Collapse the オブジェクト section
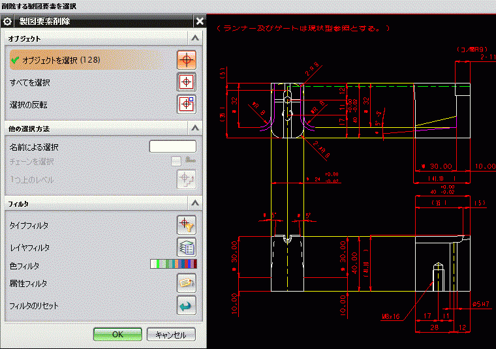This screenshot has width=496, height=349. (x=195, y=38)
